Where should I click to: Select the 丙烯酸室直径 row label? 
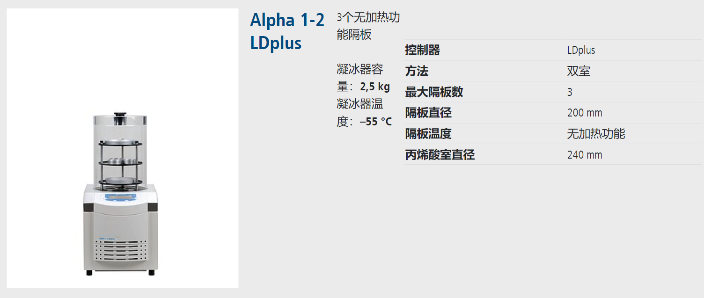[x=440, y=155]
